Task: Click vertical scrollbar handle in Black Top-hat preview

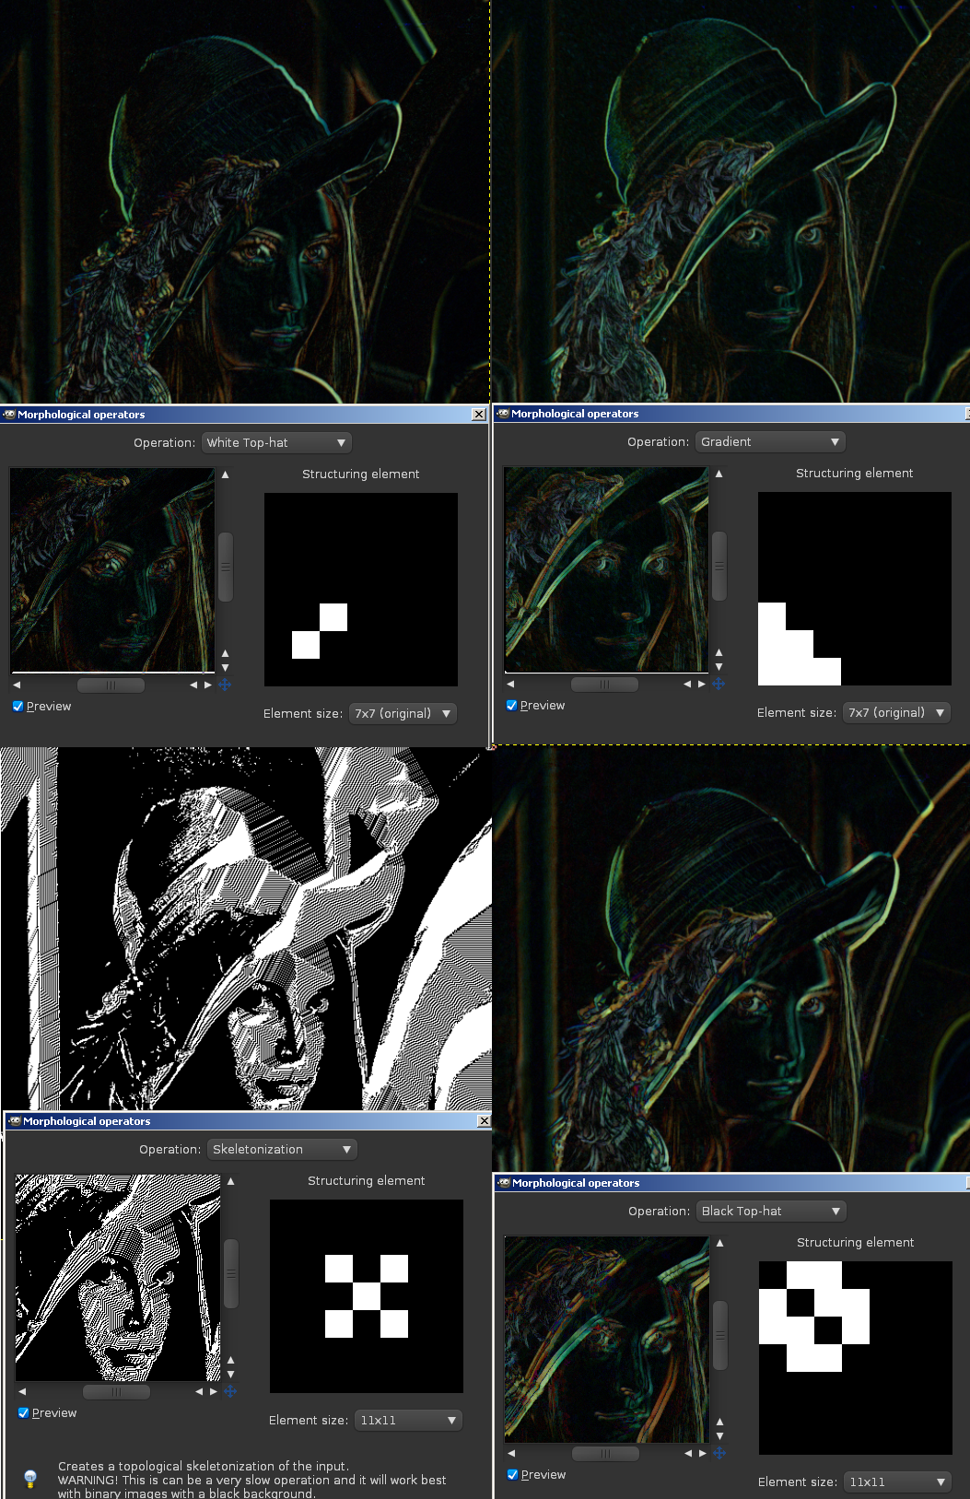Action: pyautogui.click(x=720, y=1335)
